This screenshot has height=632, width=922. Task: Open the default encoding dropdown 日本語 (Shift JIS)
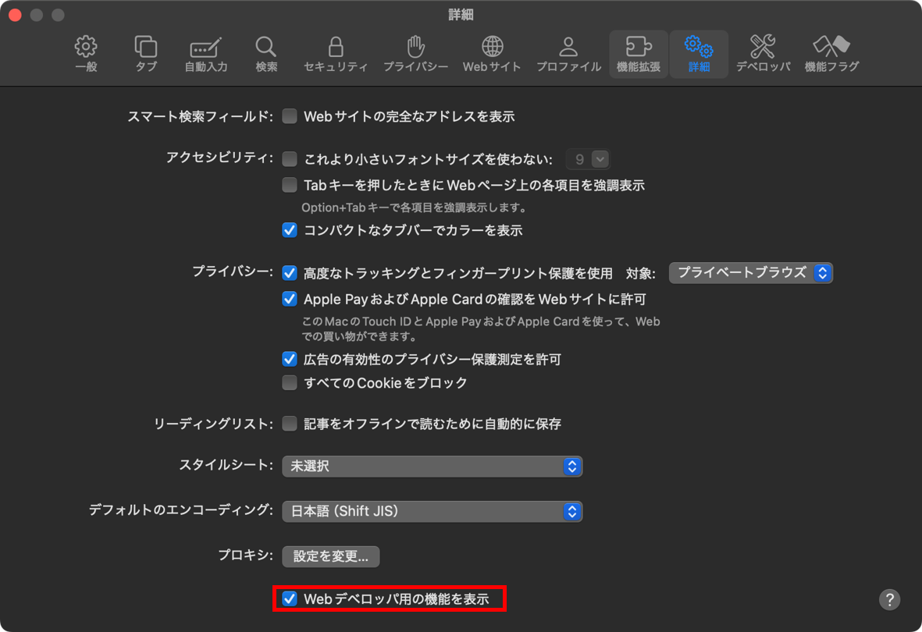(433, 512)
